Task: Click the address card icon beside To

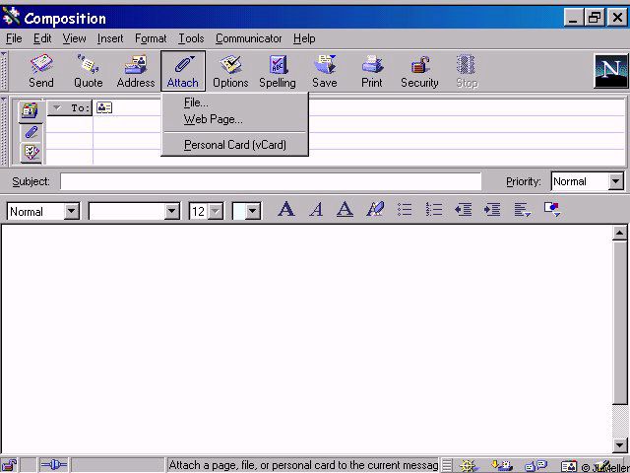Action: 104,107
